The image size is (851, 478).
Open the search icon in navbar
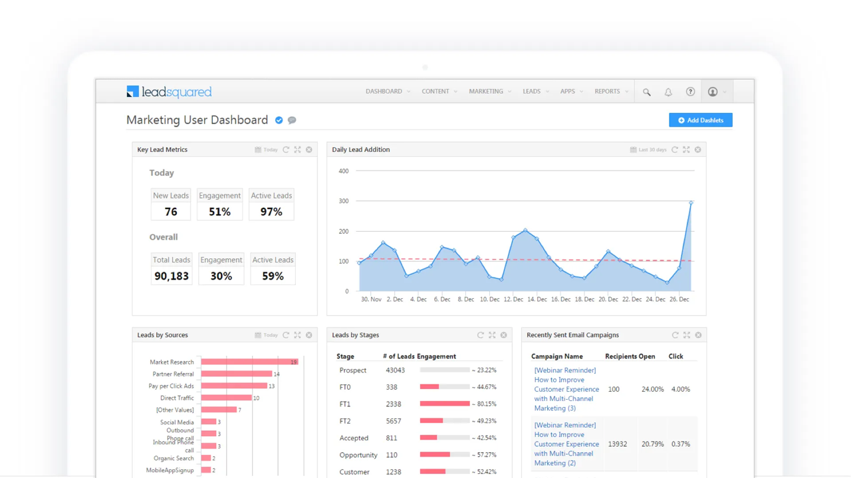pos(646,92)
